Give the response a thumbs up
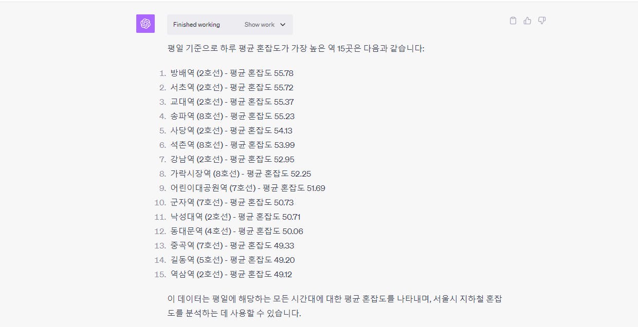 527,21
